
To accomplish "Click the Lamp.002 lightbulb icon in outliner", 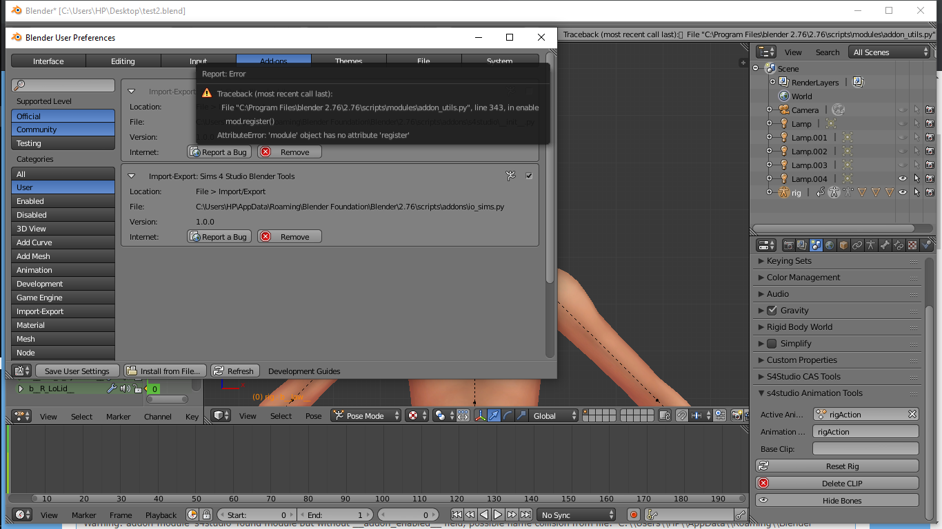I will click(784, 152).
